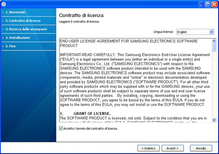Click the installer CD icon in title bar
Image resolution: width=219 pixels, height=154 pixels.
pos(4,4)
